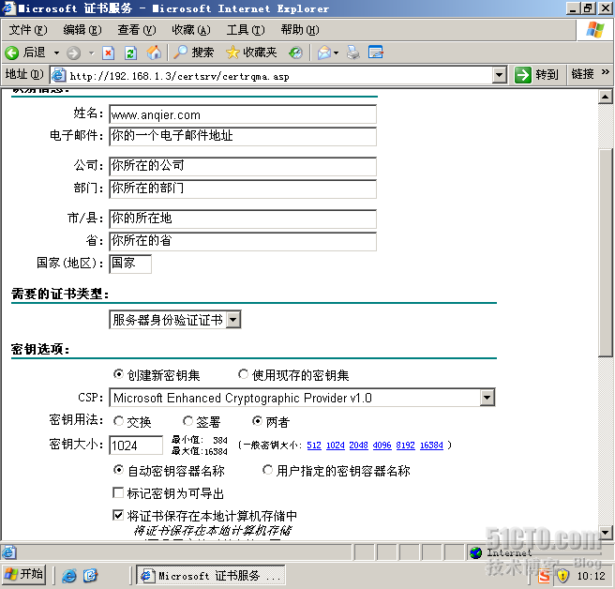Open the 工具(T) menu
The height and width of the screenshot is (589, 615).
tap(246, 30)
